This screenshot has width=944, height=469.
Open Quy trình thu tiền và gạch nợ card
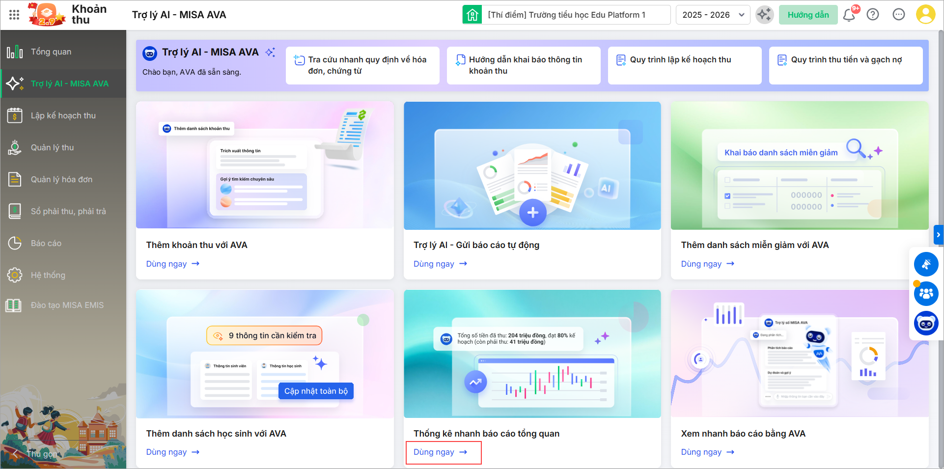pyautogui.click(x=846, y=65)
